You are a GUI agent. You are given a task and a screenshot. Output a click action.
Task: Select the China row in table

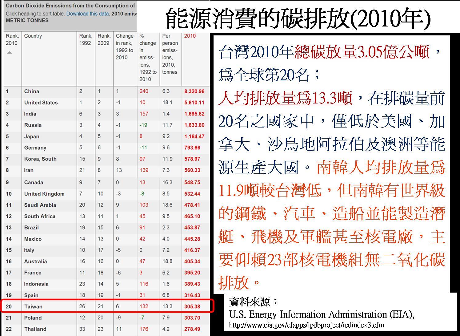(x=106, y=91)
